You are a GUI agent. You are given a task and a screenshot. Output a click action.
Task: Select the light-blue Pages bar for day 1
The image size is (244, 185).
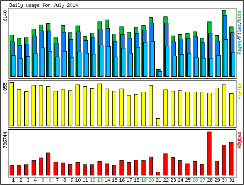click(x=14, y=66)
